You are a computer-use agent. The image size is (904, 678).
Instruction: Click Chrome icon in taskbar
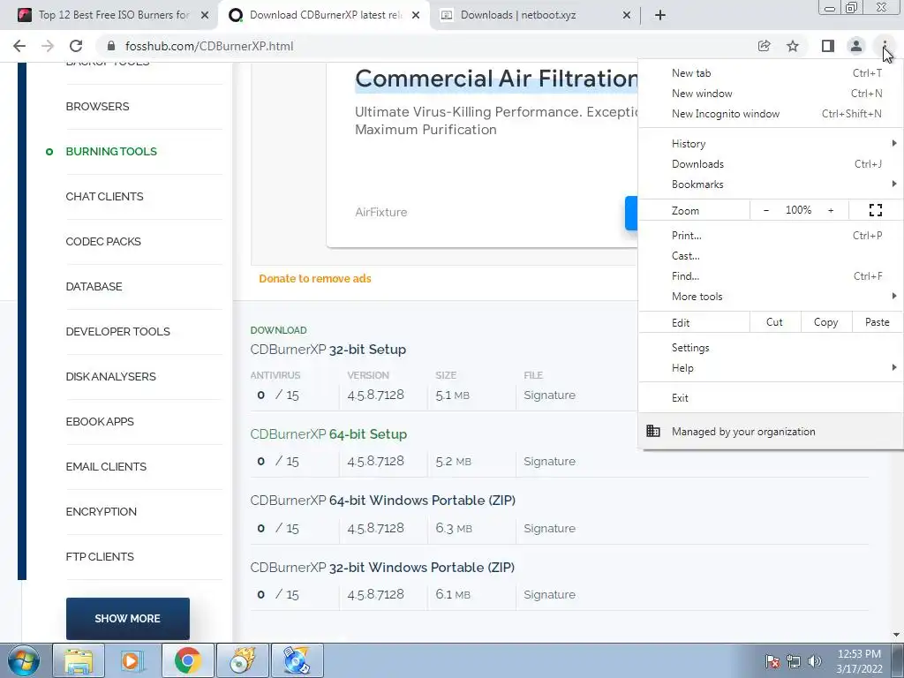click(x=187, y=660)
